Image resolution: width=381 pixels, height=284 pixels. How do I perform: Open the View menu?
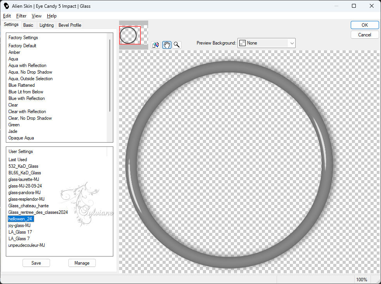[x=36, y=16]
